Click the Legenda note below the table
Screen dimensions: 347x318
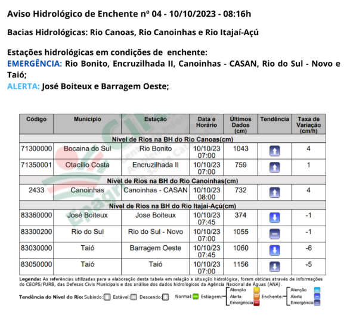[x=171, y=282]
